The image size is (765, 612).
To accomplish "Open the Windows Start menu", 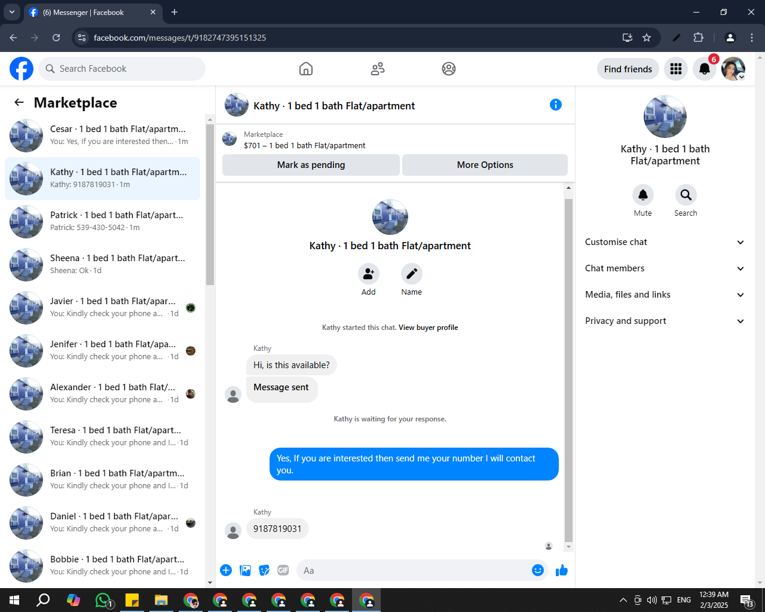I will click(14, 600).
